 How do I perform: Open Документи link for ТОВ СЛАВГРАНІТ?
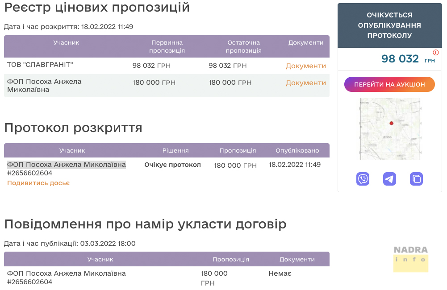[x=306, y=66]
